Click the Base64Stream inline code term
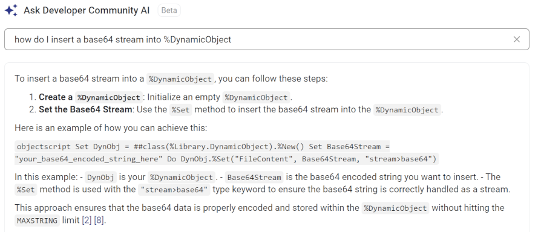The height and width of the screenshot is (232, 541). pos(254,177)
